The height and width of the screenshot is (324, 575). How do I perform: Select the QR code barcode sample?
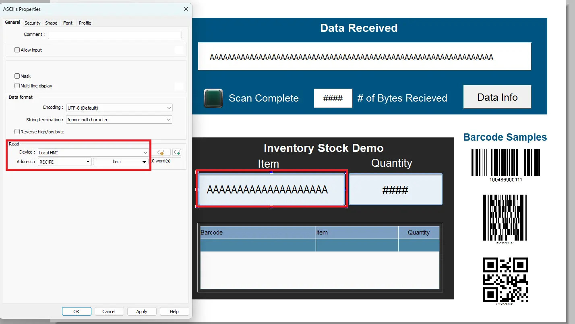[505, 280]
